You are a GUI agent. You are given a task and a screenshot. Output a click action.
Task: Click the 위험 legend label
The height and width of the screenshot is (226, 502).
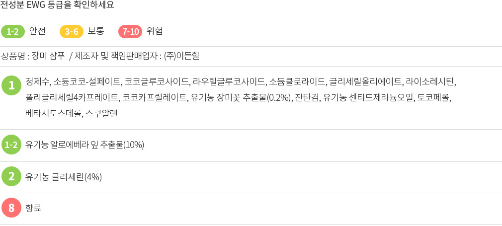[155, 31]
